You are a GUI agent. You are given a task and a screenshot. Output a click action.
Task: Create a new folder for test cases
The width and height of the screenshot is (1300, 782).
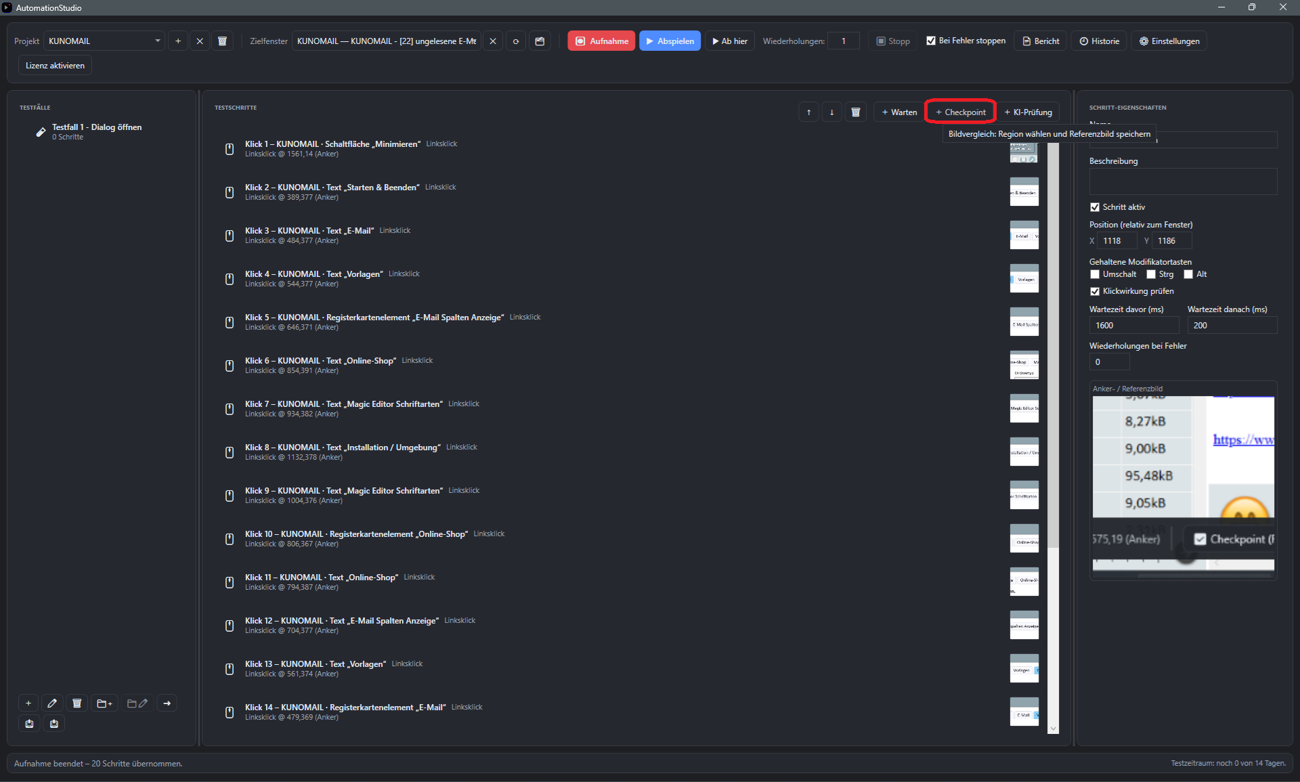104,703
